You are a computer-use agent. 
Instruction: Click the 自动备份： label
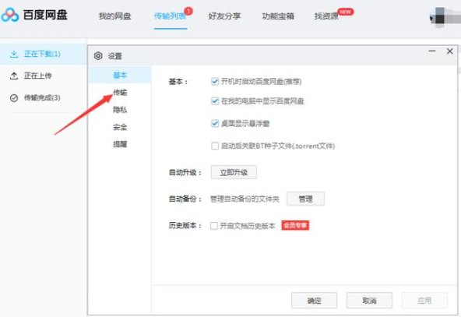pos(185,199)
